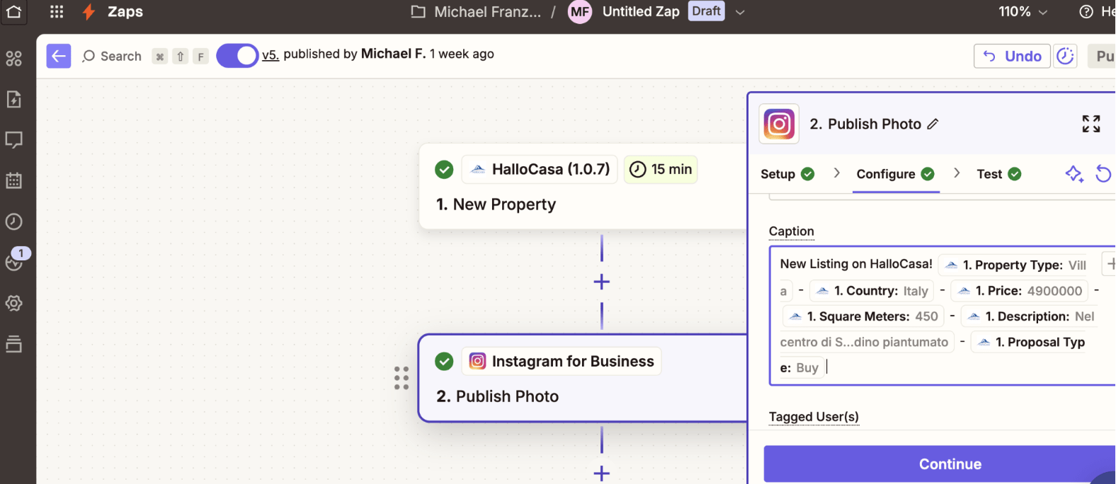The image size is (1116, 484).
Task: Expand the zap title dropdown chevron
Action: (x=740, y=12)
